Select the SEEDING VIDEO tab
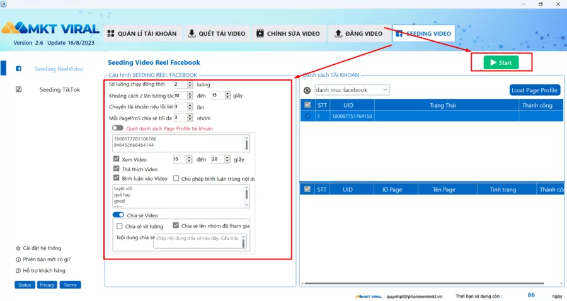Image resolution: width=567 pixels, height=301 pixels. (x=423, y=33)
